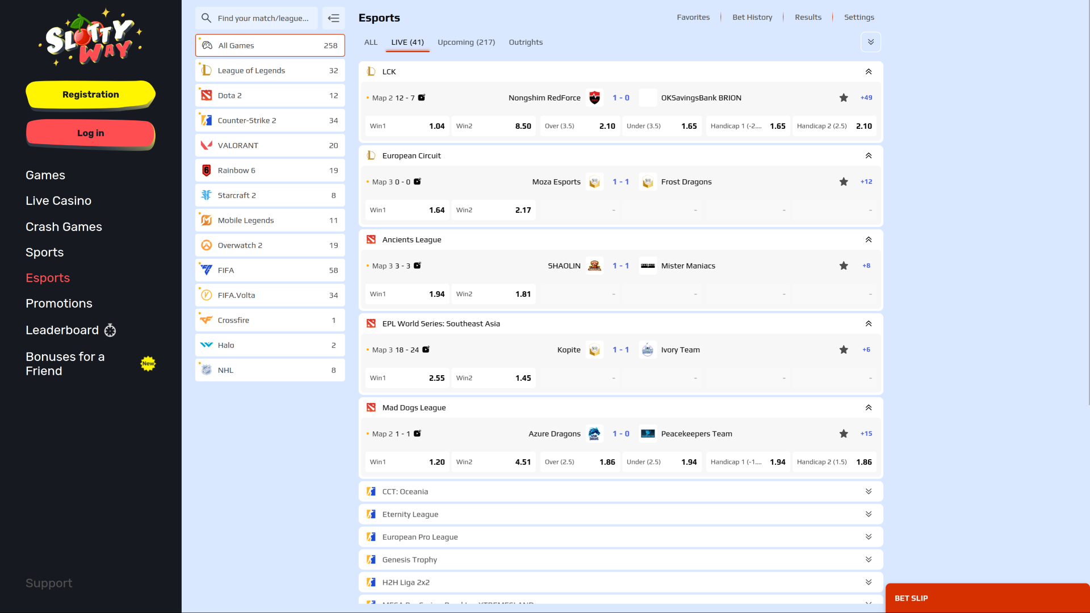
Task: Open the Outrights tab
Action: [x=526, y=42]
